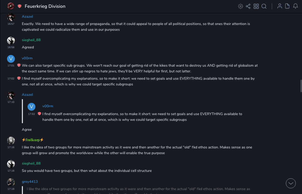Screen dimensions: 302x194
Task: Open the chat title in the header
Action: (x=45, y=6)
